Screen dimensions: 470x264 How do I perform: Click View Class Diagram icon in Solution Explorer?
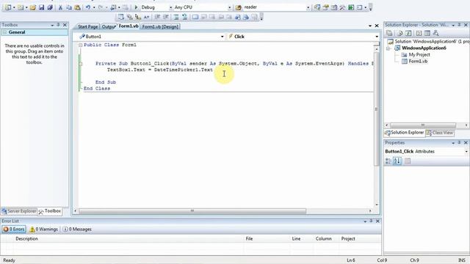435,33
